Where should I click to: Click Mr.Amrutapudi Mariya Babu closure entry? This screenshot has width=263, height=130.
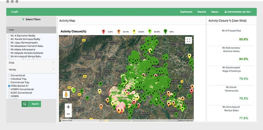pos(232,108)
